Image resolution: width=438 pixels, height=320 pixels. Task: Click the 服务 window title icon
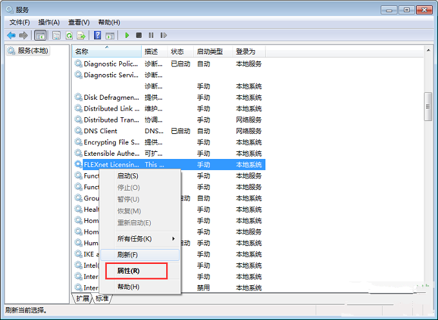click(10, 10)
